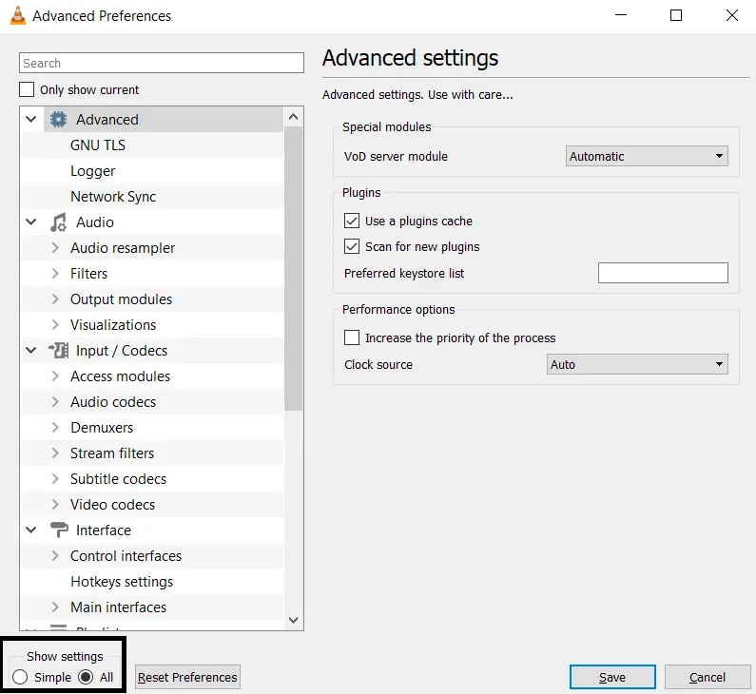Click the Cancel button
Viewport: 756px width, 694px height.
pyautogui.click(x=708, y=677)
